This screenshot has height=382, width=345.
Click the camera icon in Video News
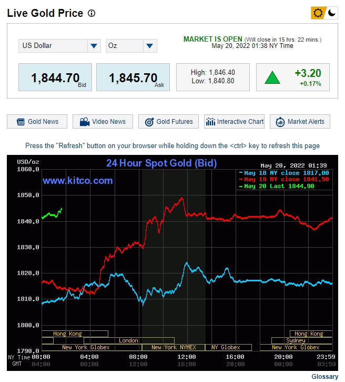click(x=85, y=122)
